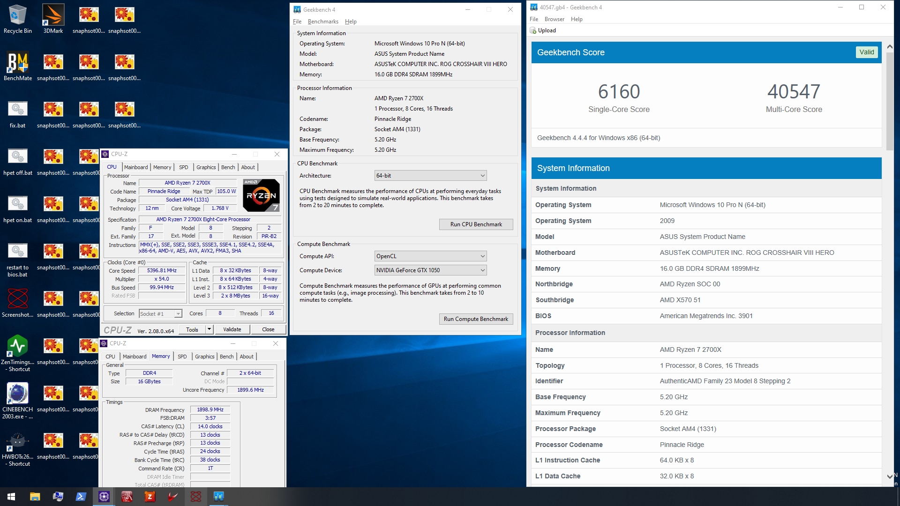This screenshot has height=506, width=900.
Task: Select the ZenTimings shortcut on desktop
Action: pos(17,354)
